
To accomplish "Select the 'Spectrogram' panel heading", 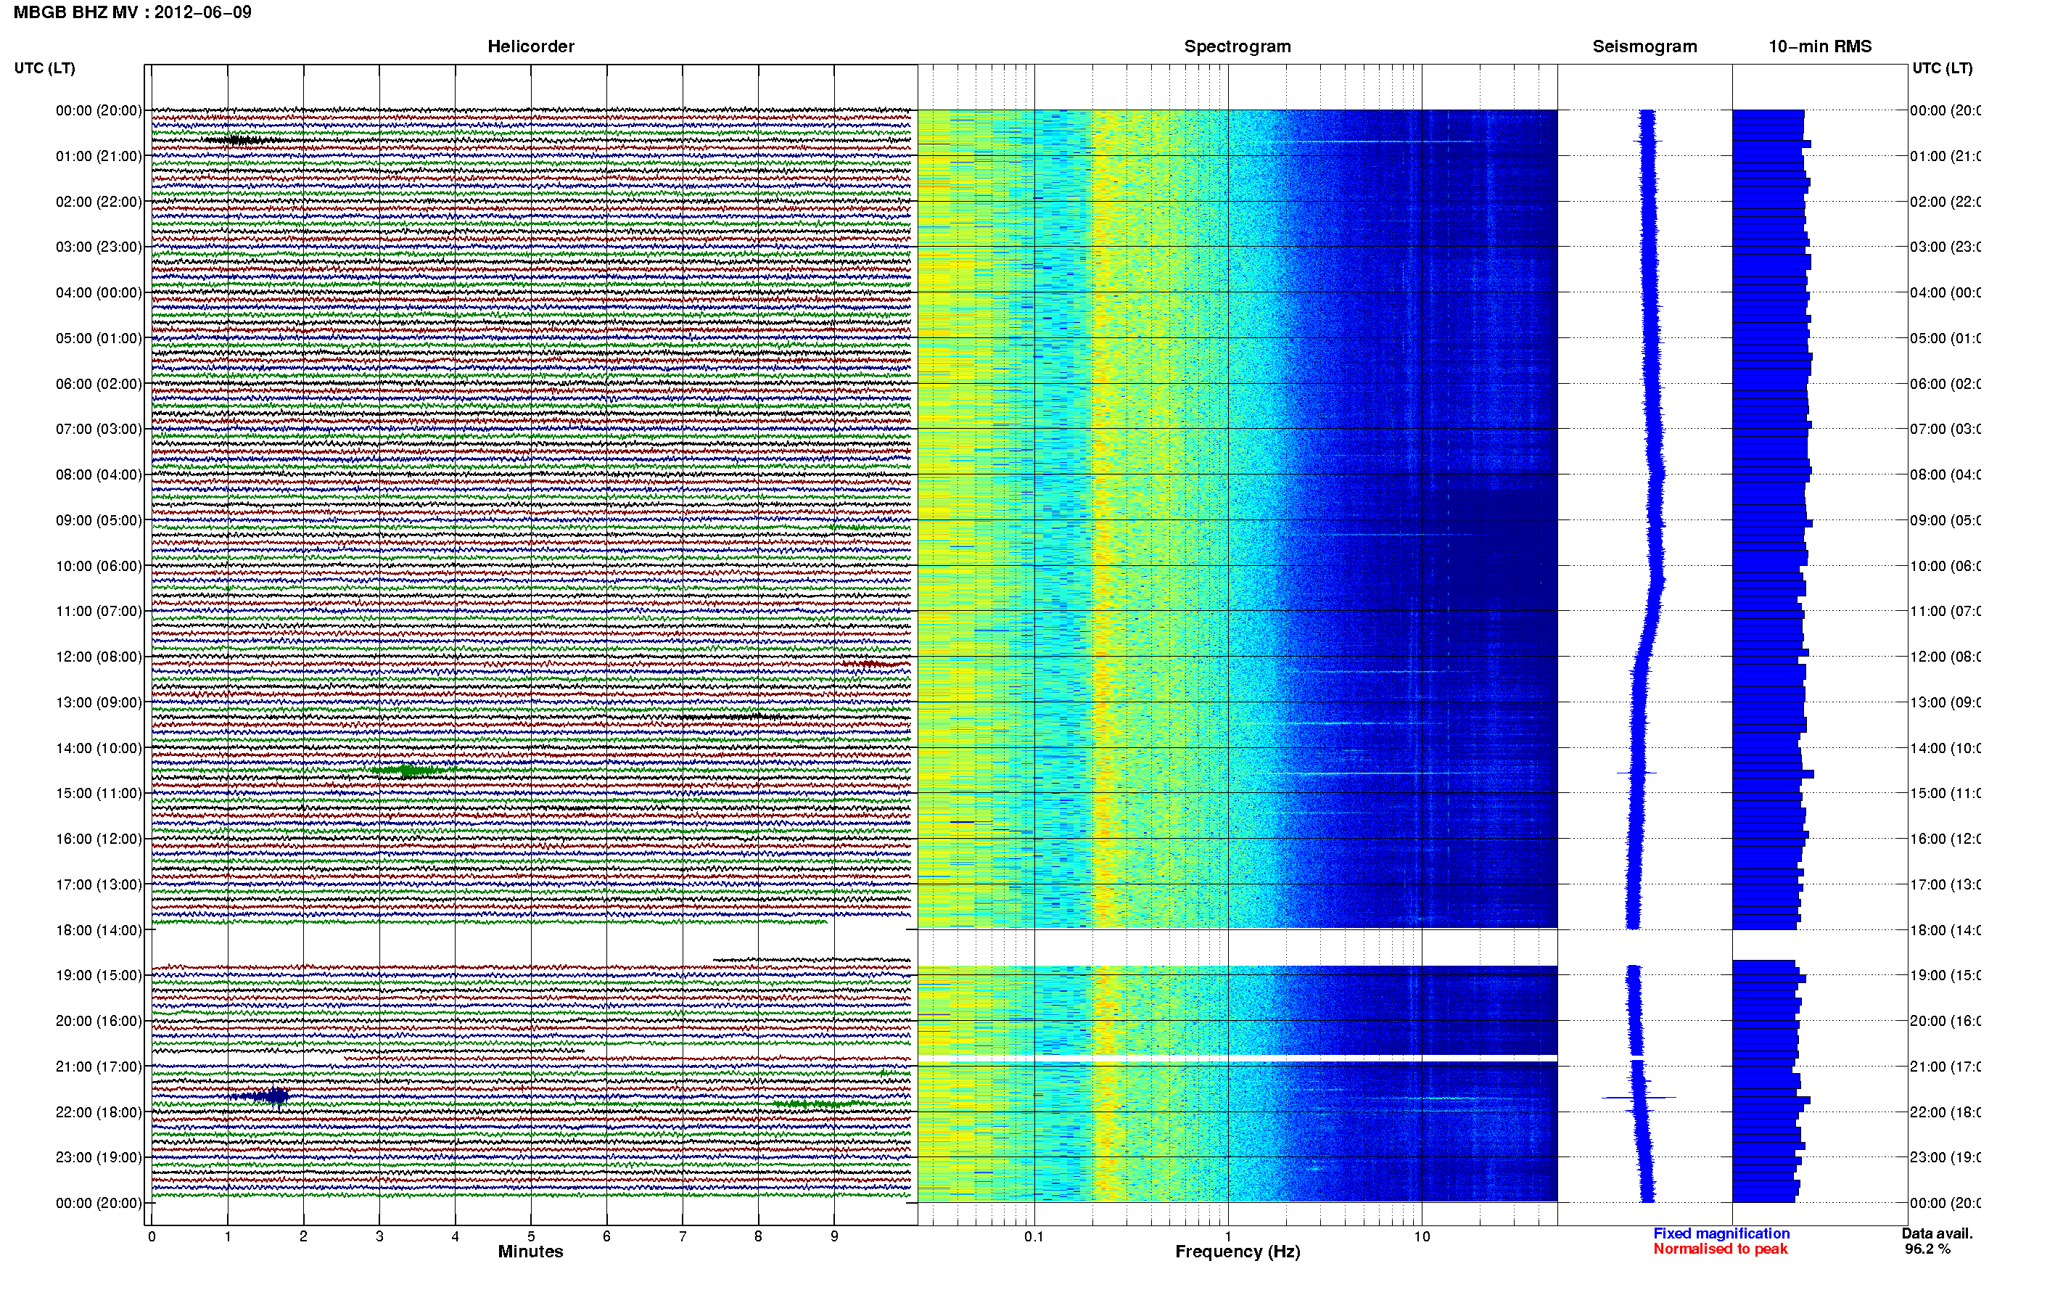I will coord(1238,46).
